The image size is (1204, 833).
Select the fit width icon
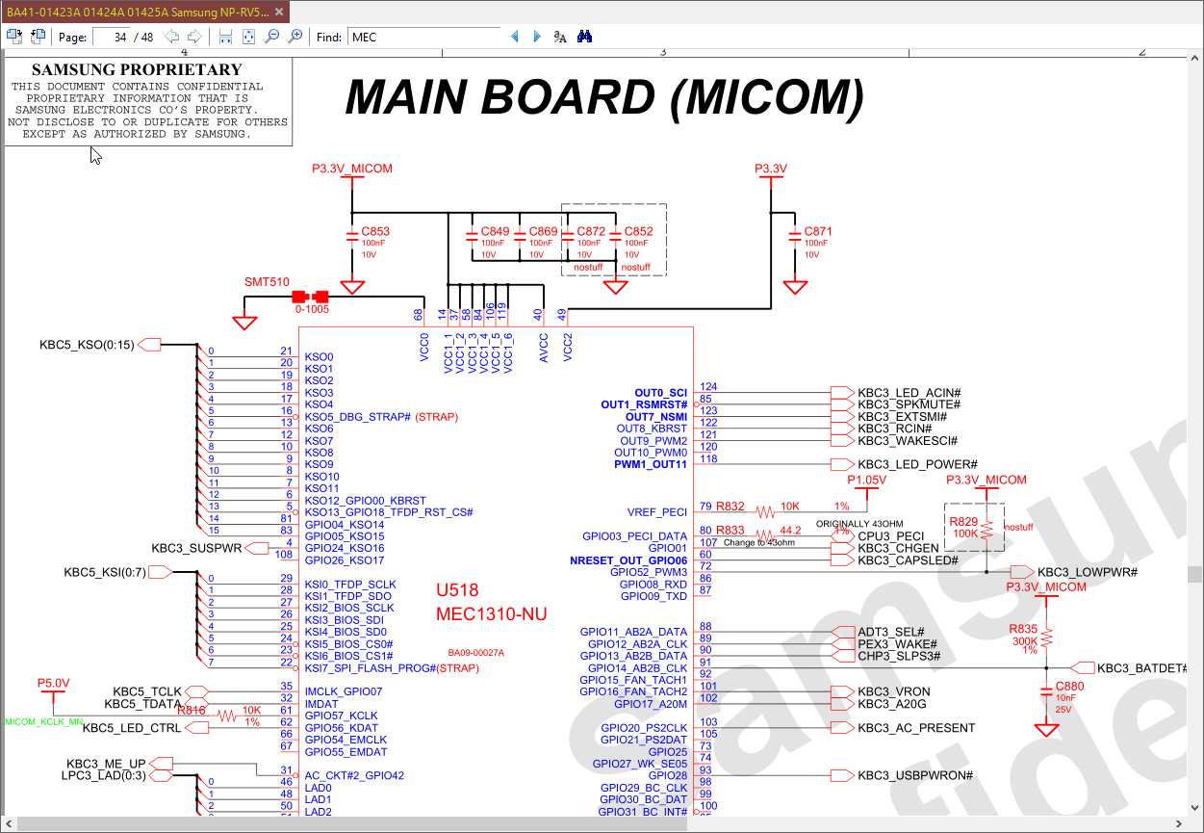point(225,37)
